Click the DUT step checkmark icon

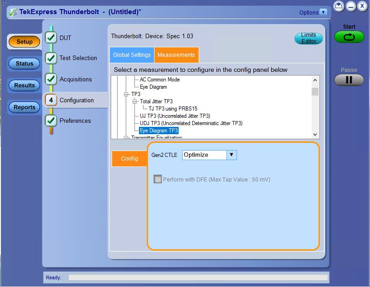coord(51,38)
